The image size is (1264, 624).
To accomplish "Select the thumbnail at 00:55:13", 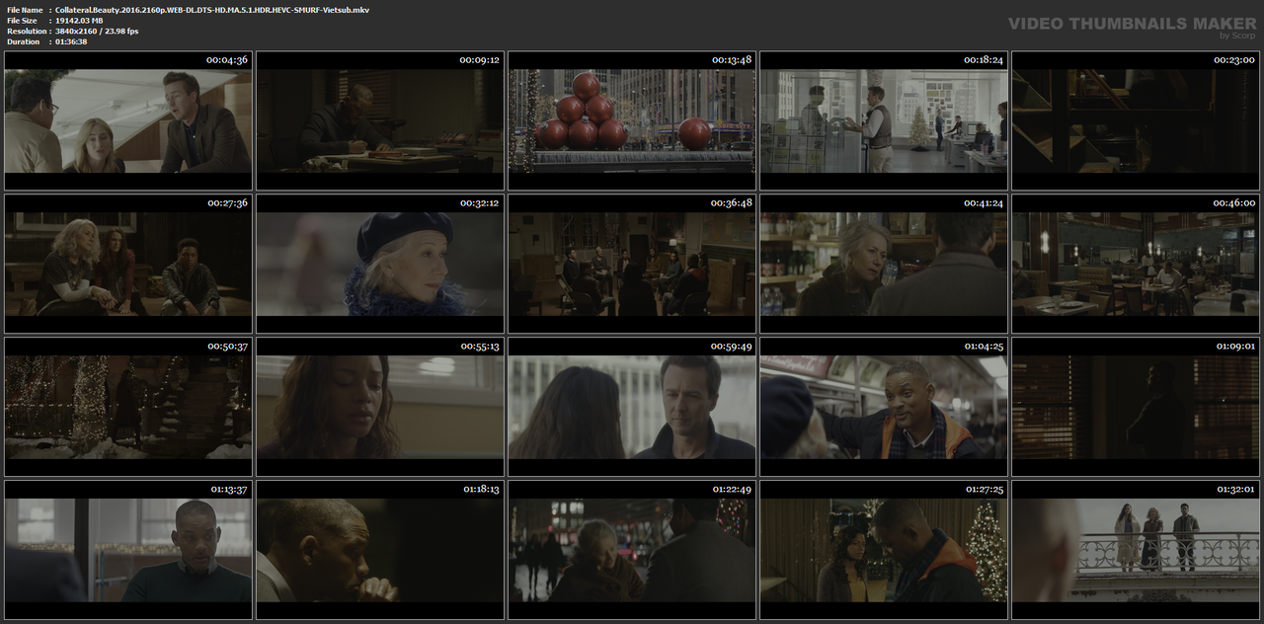I will [380, 407].
